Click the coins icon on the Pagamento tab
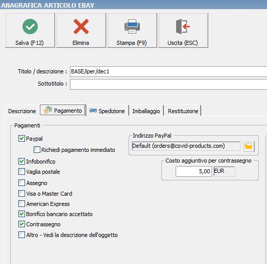Image resolution: width=267 pixels, height=264 pixels. (48, 110)
